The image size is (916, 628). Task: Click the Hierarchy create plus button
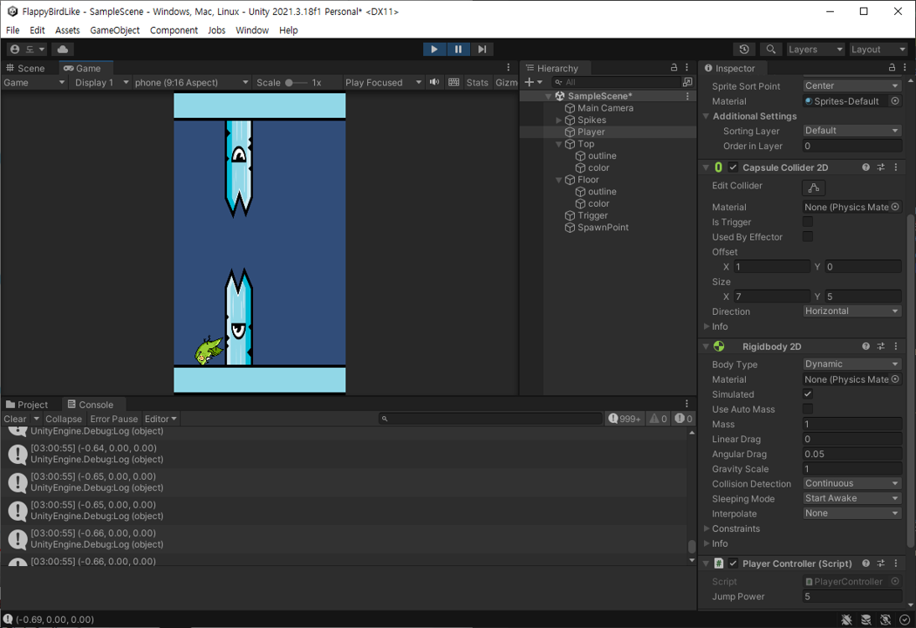point(533,82)
